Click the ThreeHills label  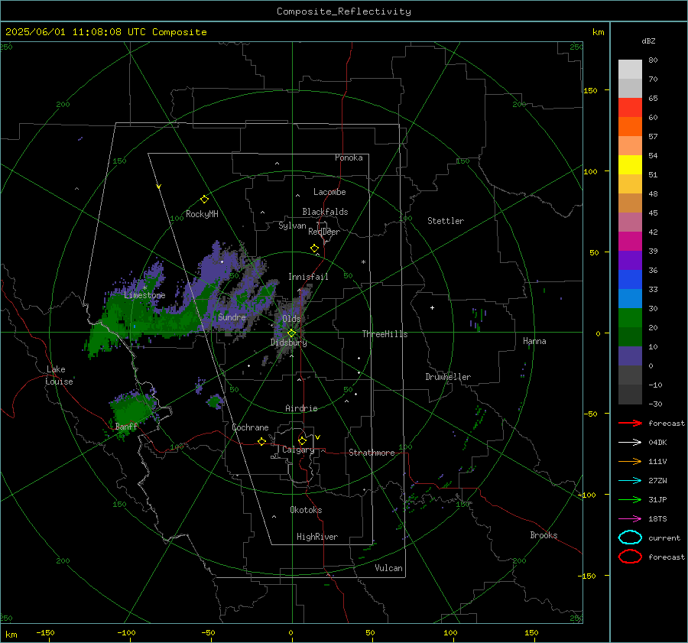coord(385,334)
